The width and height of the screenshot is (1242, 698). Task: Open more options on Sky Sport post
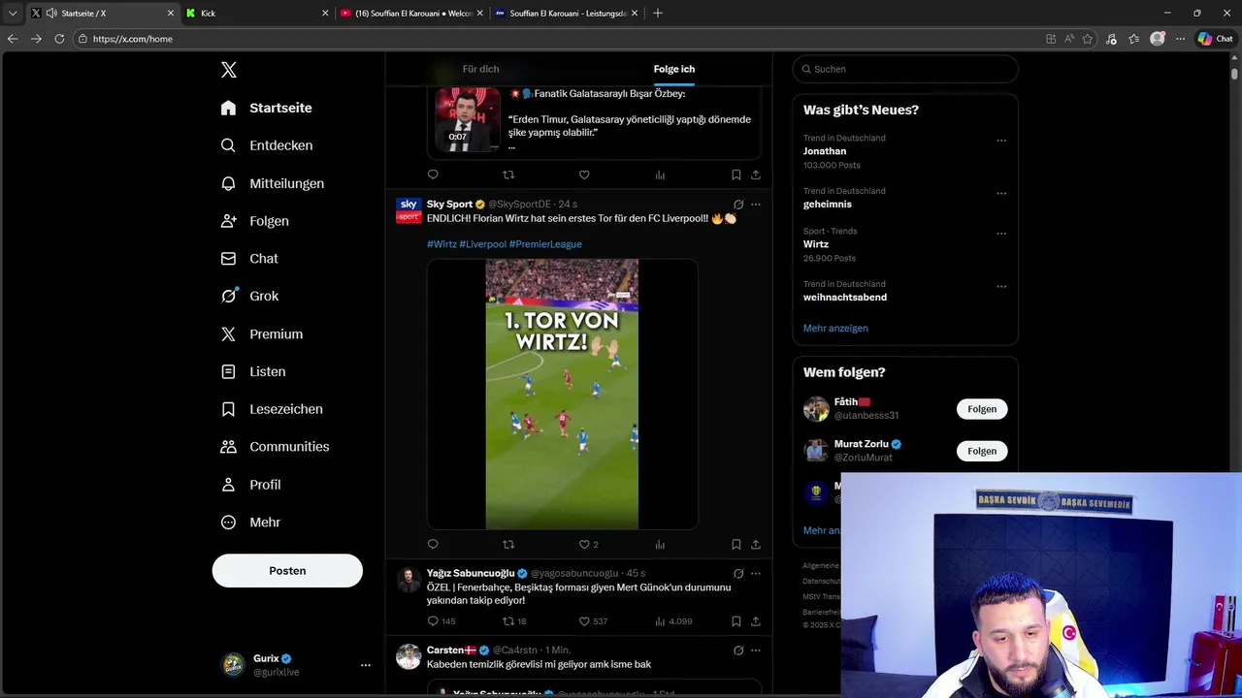[756, 205]
